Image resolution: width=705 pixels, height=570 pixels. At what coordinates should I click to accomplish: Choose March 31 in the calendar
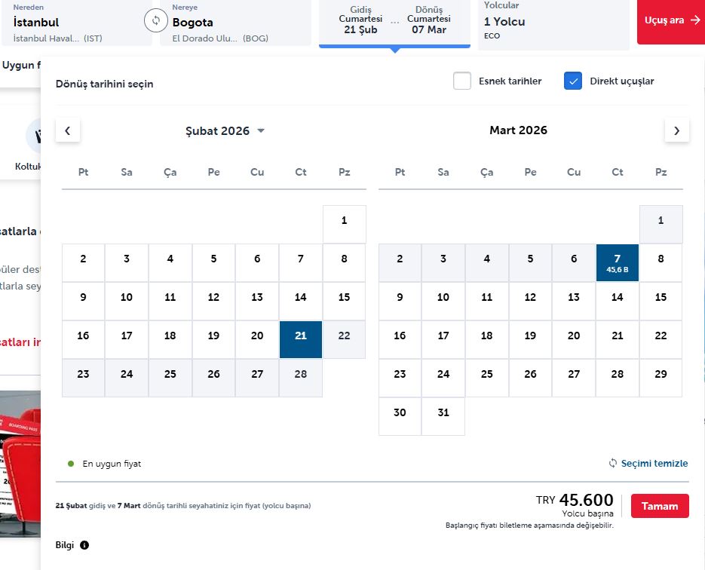click(443, 412)
